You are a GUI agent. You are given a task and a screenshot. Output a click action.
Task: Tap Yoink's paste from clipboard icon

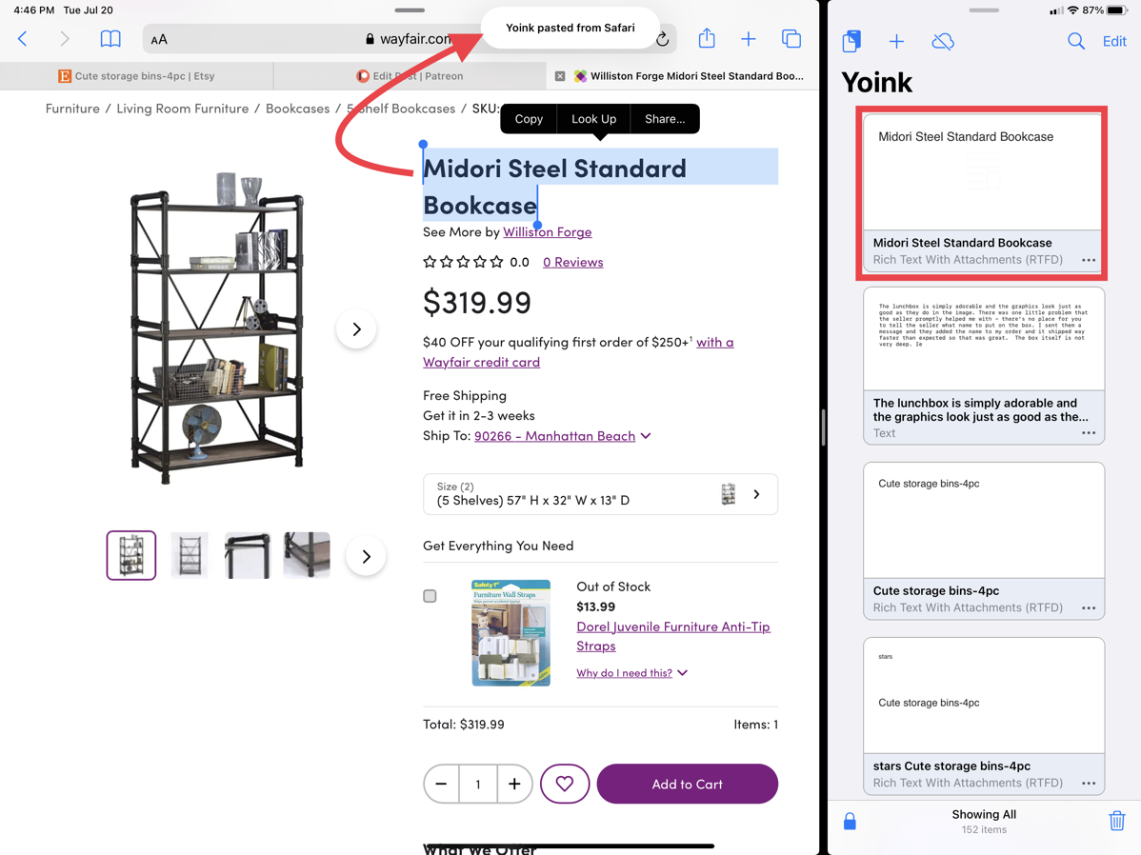851,41
